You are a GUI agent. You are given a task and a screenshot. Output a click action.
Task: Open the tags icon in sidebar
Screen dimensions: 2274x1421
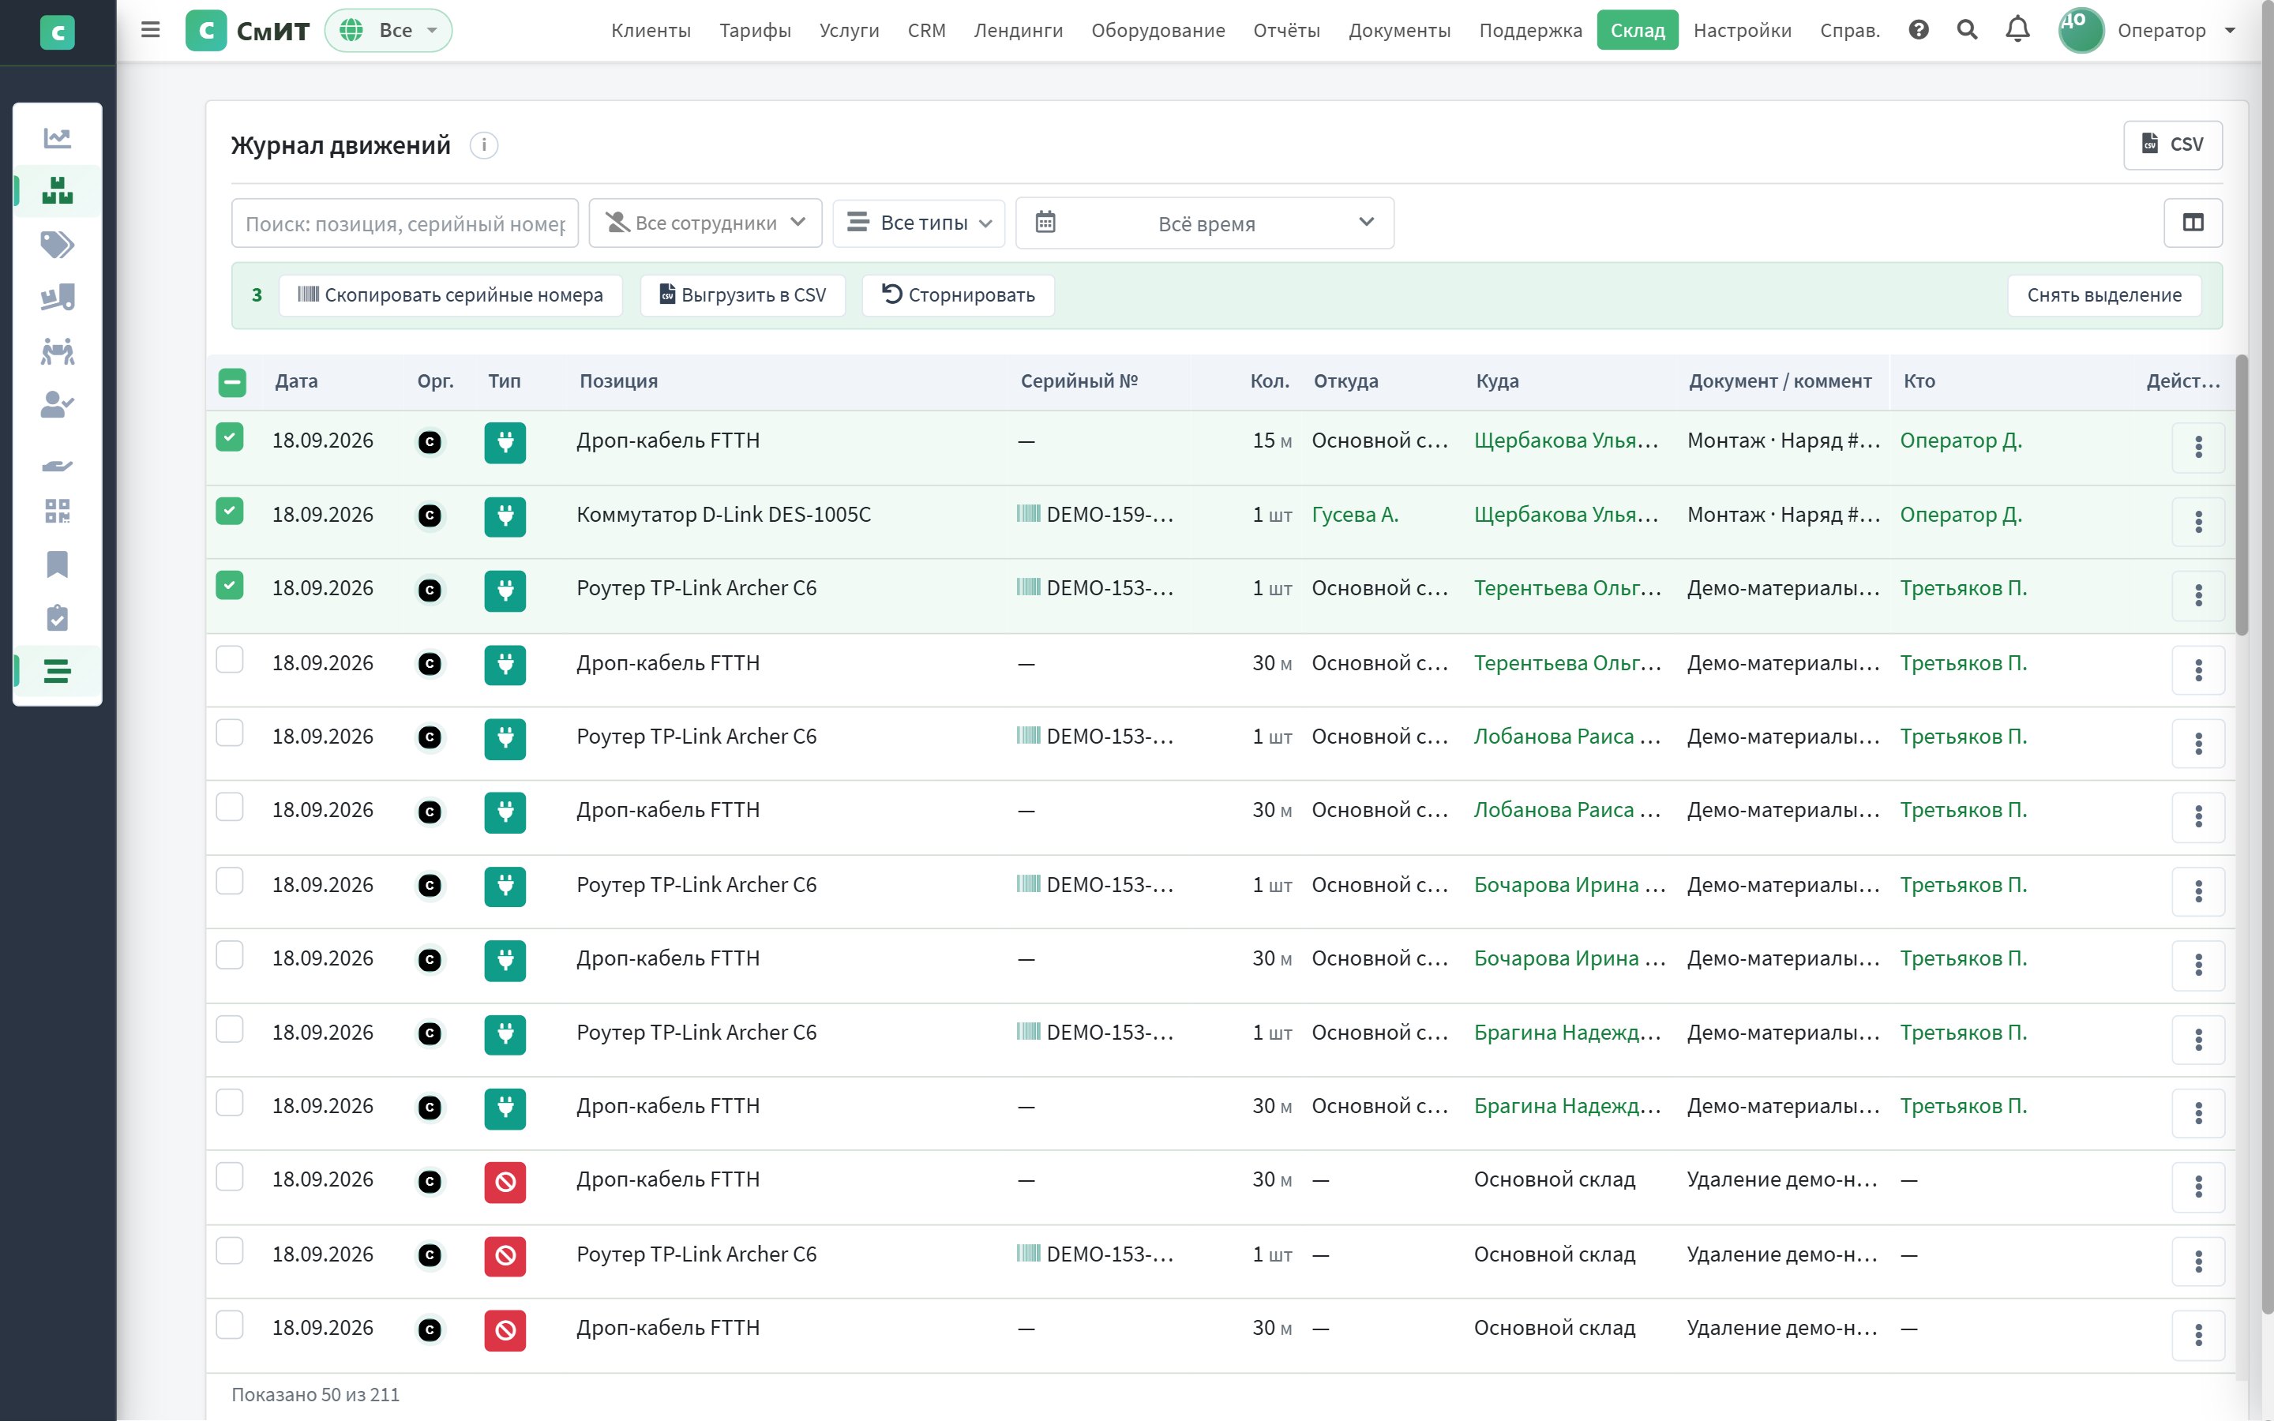point(58,245)
